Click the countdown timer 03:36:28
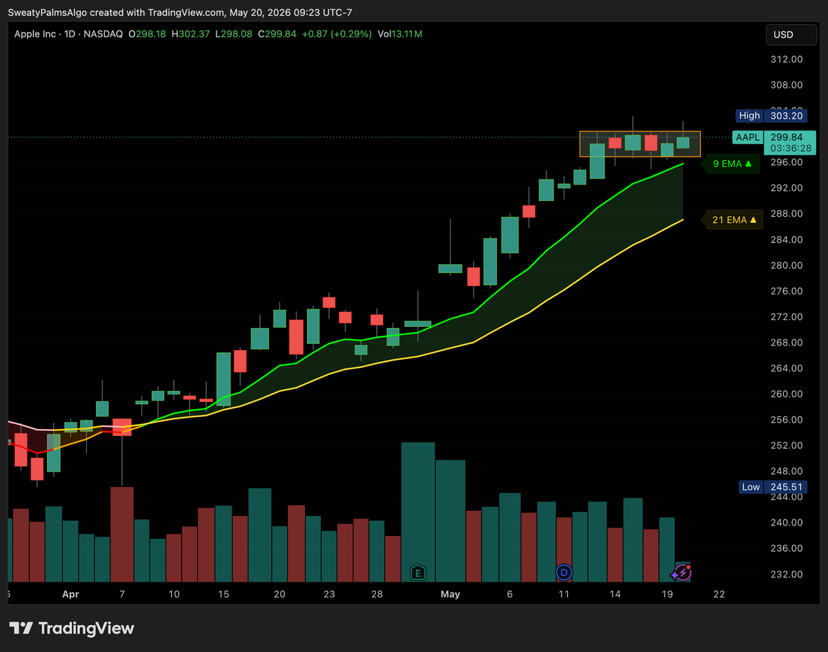 789,148
